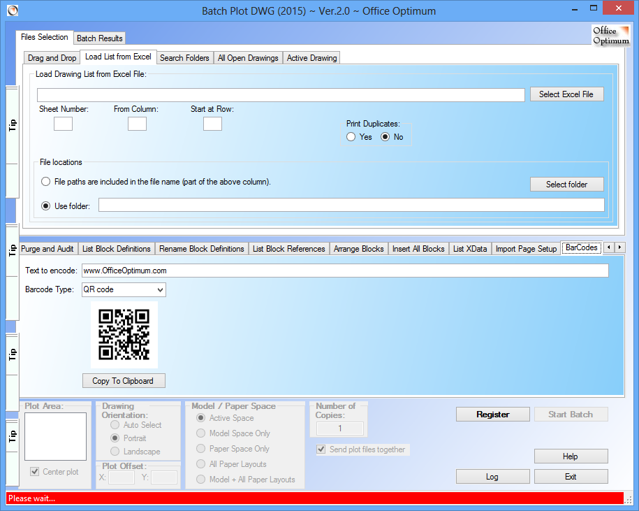Open the Log

(x=493, y=477)
